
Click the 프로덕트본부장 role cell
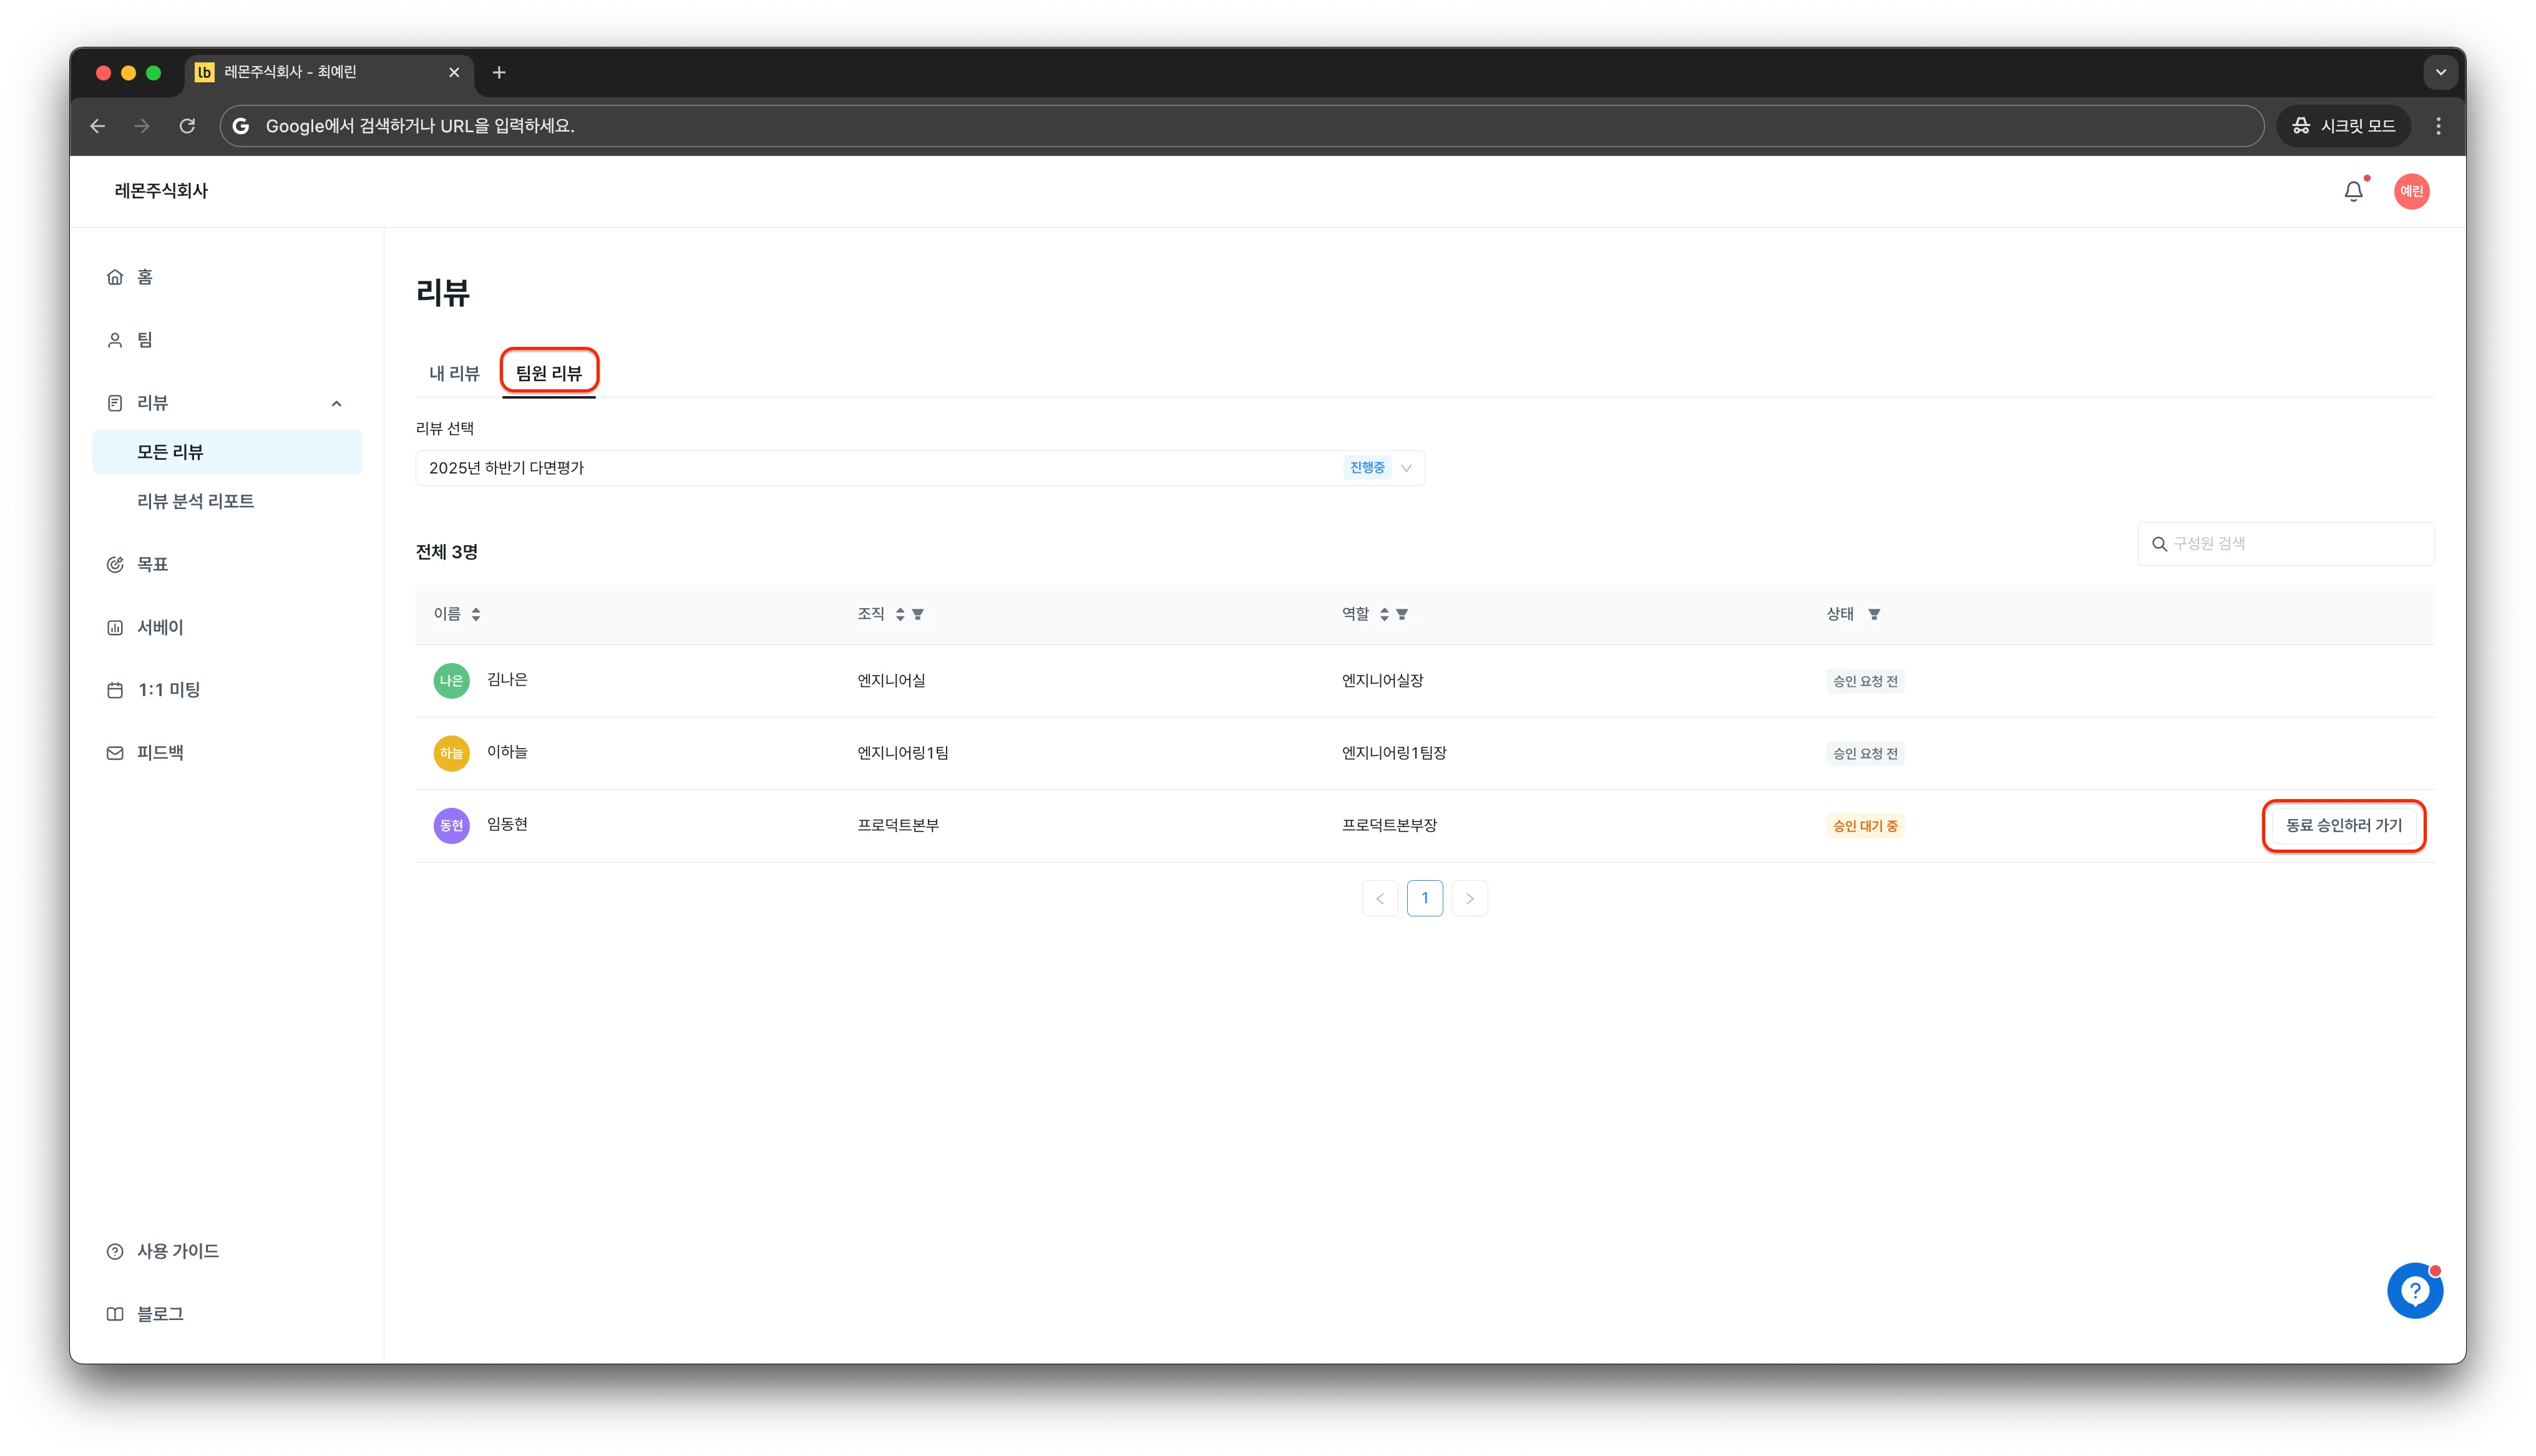1389,826
